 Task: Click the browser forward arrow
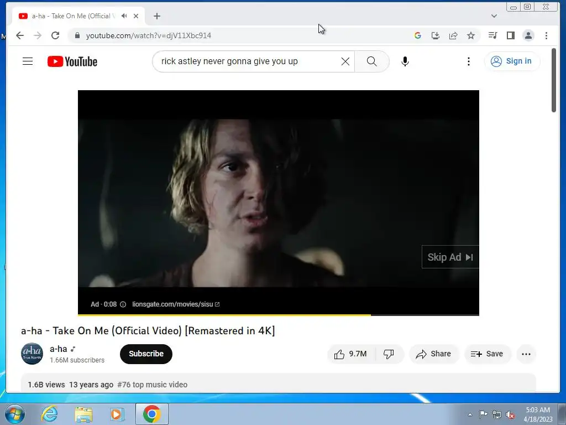[x=38, y=35]
